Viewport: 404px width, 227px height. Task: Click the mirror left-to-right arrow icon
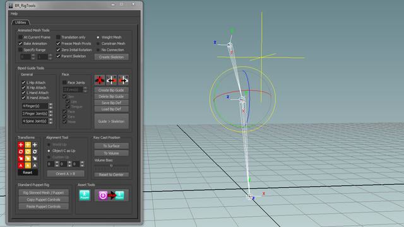click(123, 80)
